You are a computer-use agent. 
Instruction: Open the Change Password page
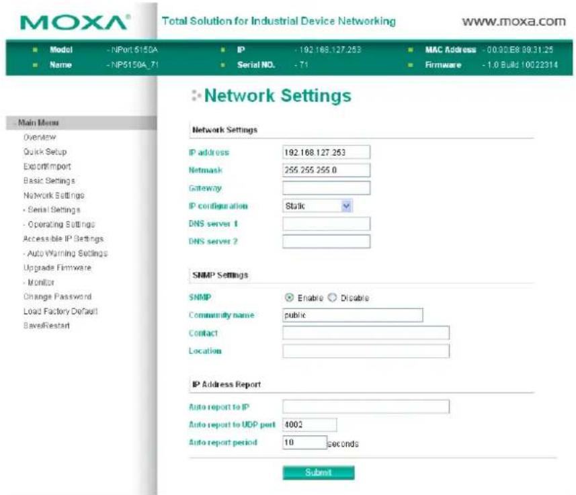[x=57, y=297]
